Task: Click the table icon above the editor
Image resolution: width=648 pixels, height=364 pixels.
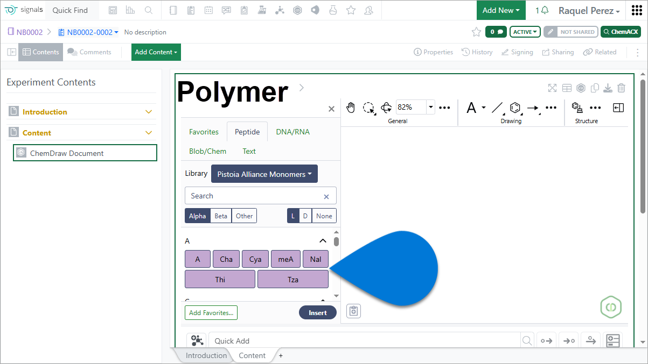Action: tap(567, 88)
